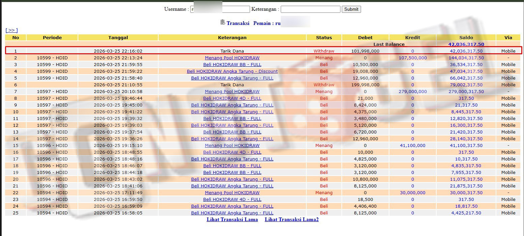Screen dimensions: 524x236
Task: Open Menang Pool HOKIDRAW in row 22
Action: pyautogui.click(x=232, y=193)
